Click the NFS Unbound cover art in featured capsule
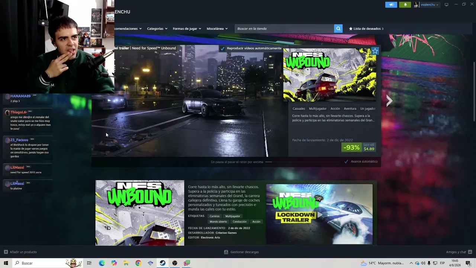The height and width of the screenshot is (268, 476). (329, 74)
